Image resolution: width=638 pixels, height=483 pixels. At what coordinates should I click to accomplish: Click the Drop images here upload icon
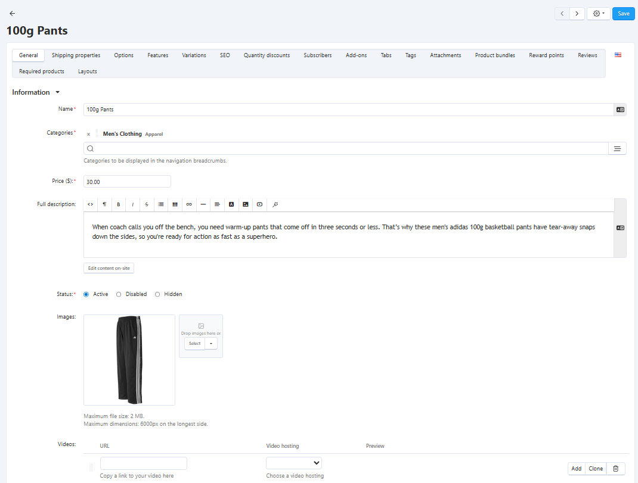[201, 326]
